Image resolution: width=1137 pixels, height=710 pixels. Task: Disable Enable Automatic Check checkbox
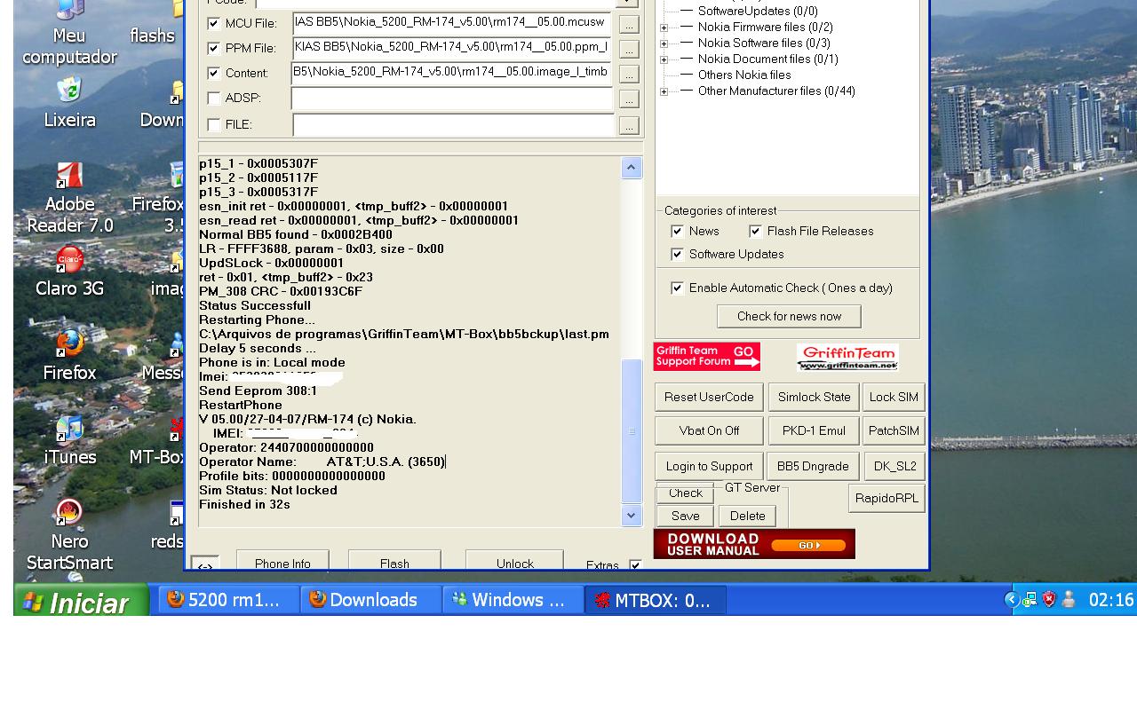pos(678,288)
